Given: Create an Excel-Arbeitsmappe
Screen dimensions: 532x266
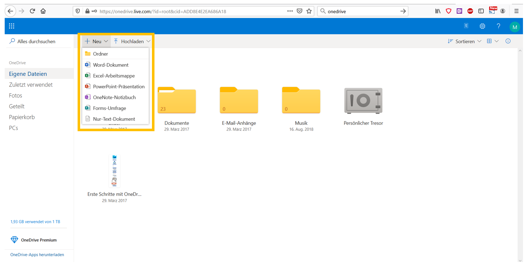Looking at the screenshot, I should [x=115, y=76].
